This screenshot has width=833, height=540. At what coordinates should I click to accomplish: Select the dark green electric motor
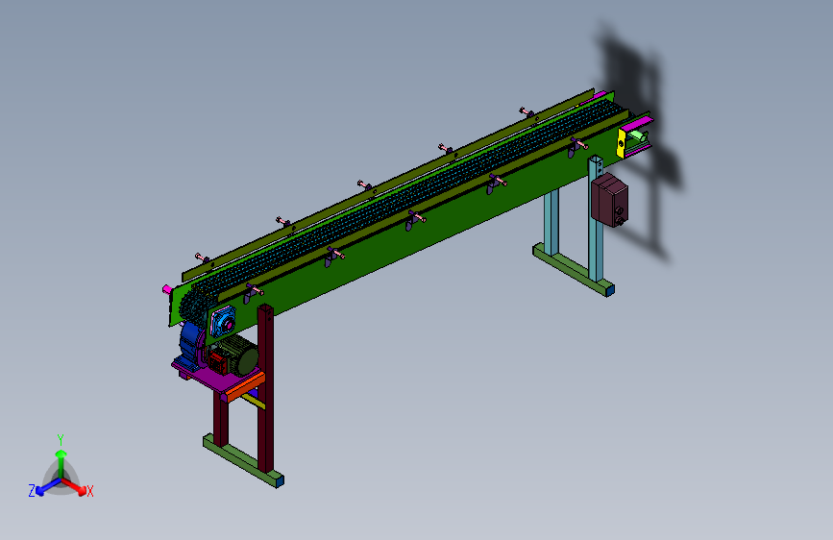point(240,355)
